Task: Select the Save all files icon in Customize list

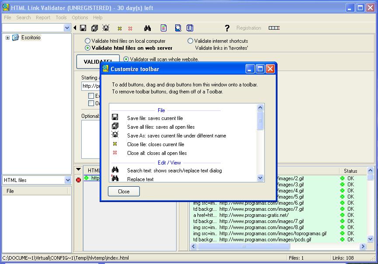Action: point(115,126)
